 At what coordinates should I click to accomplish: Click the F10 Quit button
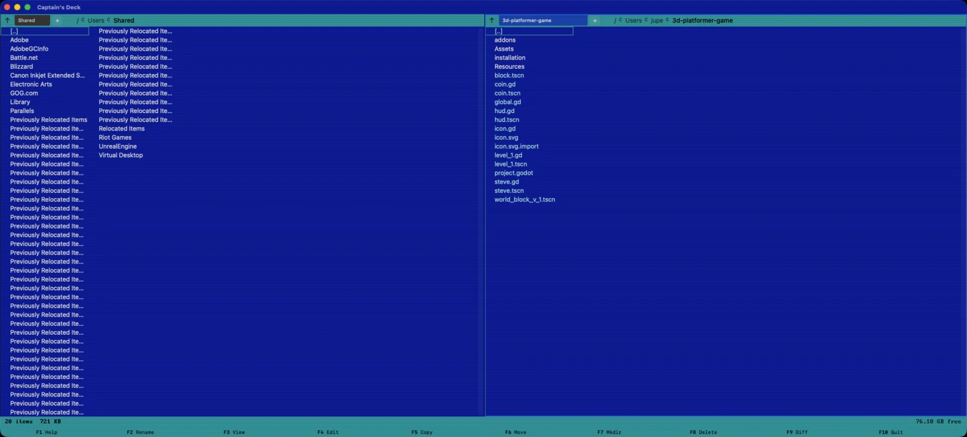coord(891,432)
